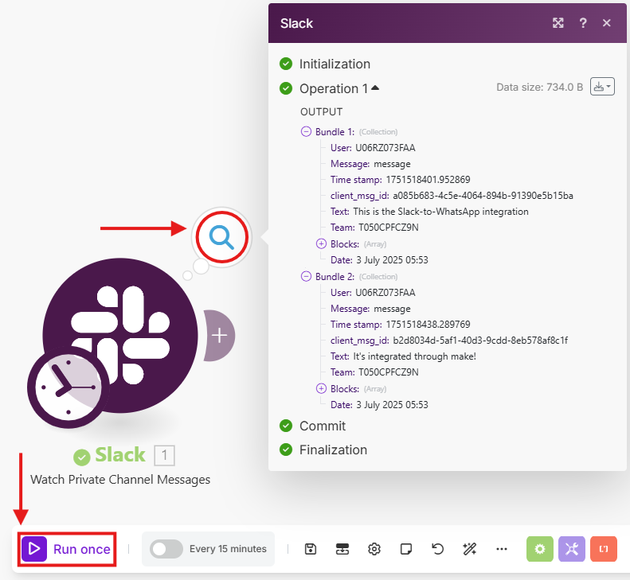
Task: Click the Run once button
Action: [x=68, y=549]
